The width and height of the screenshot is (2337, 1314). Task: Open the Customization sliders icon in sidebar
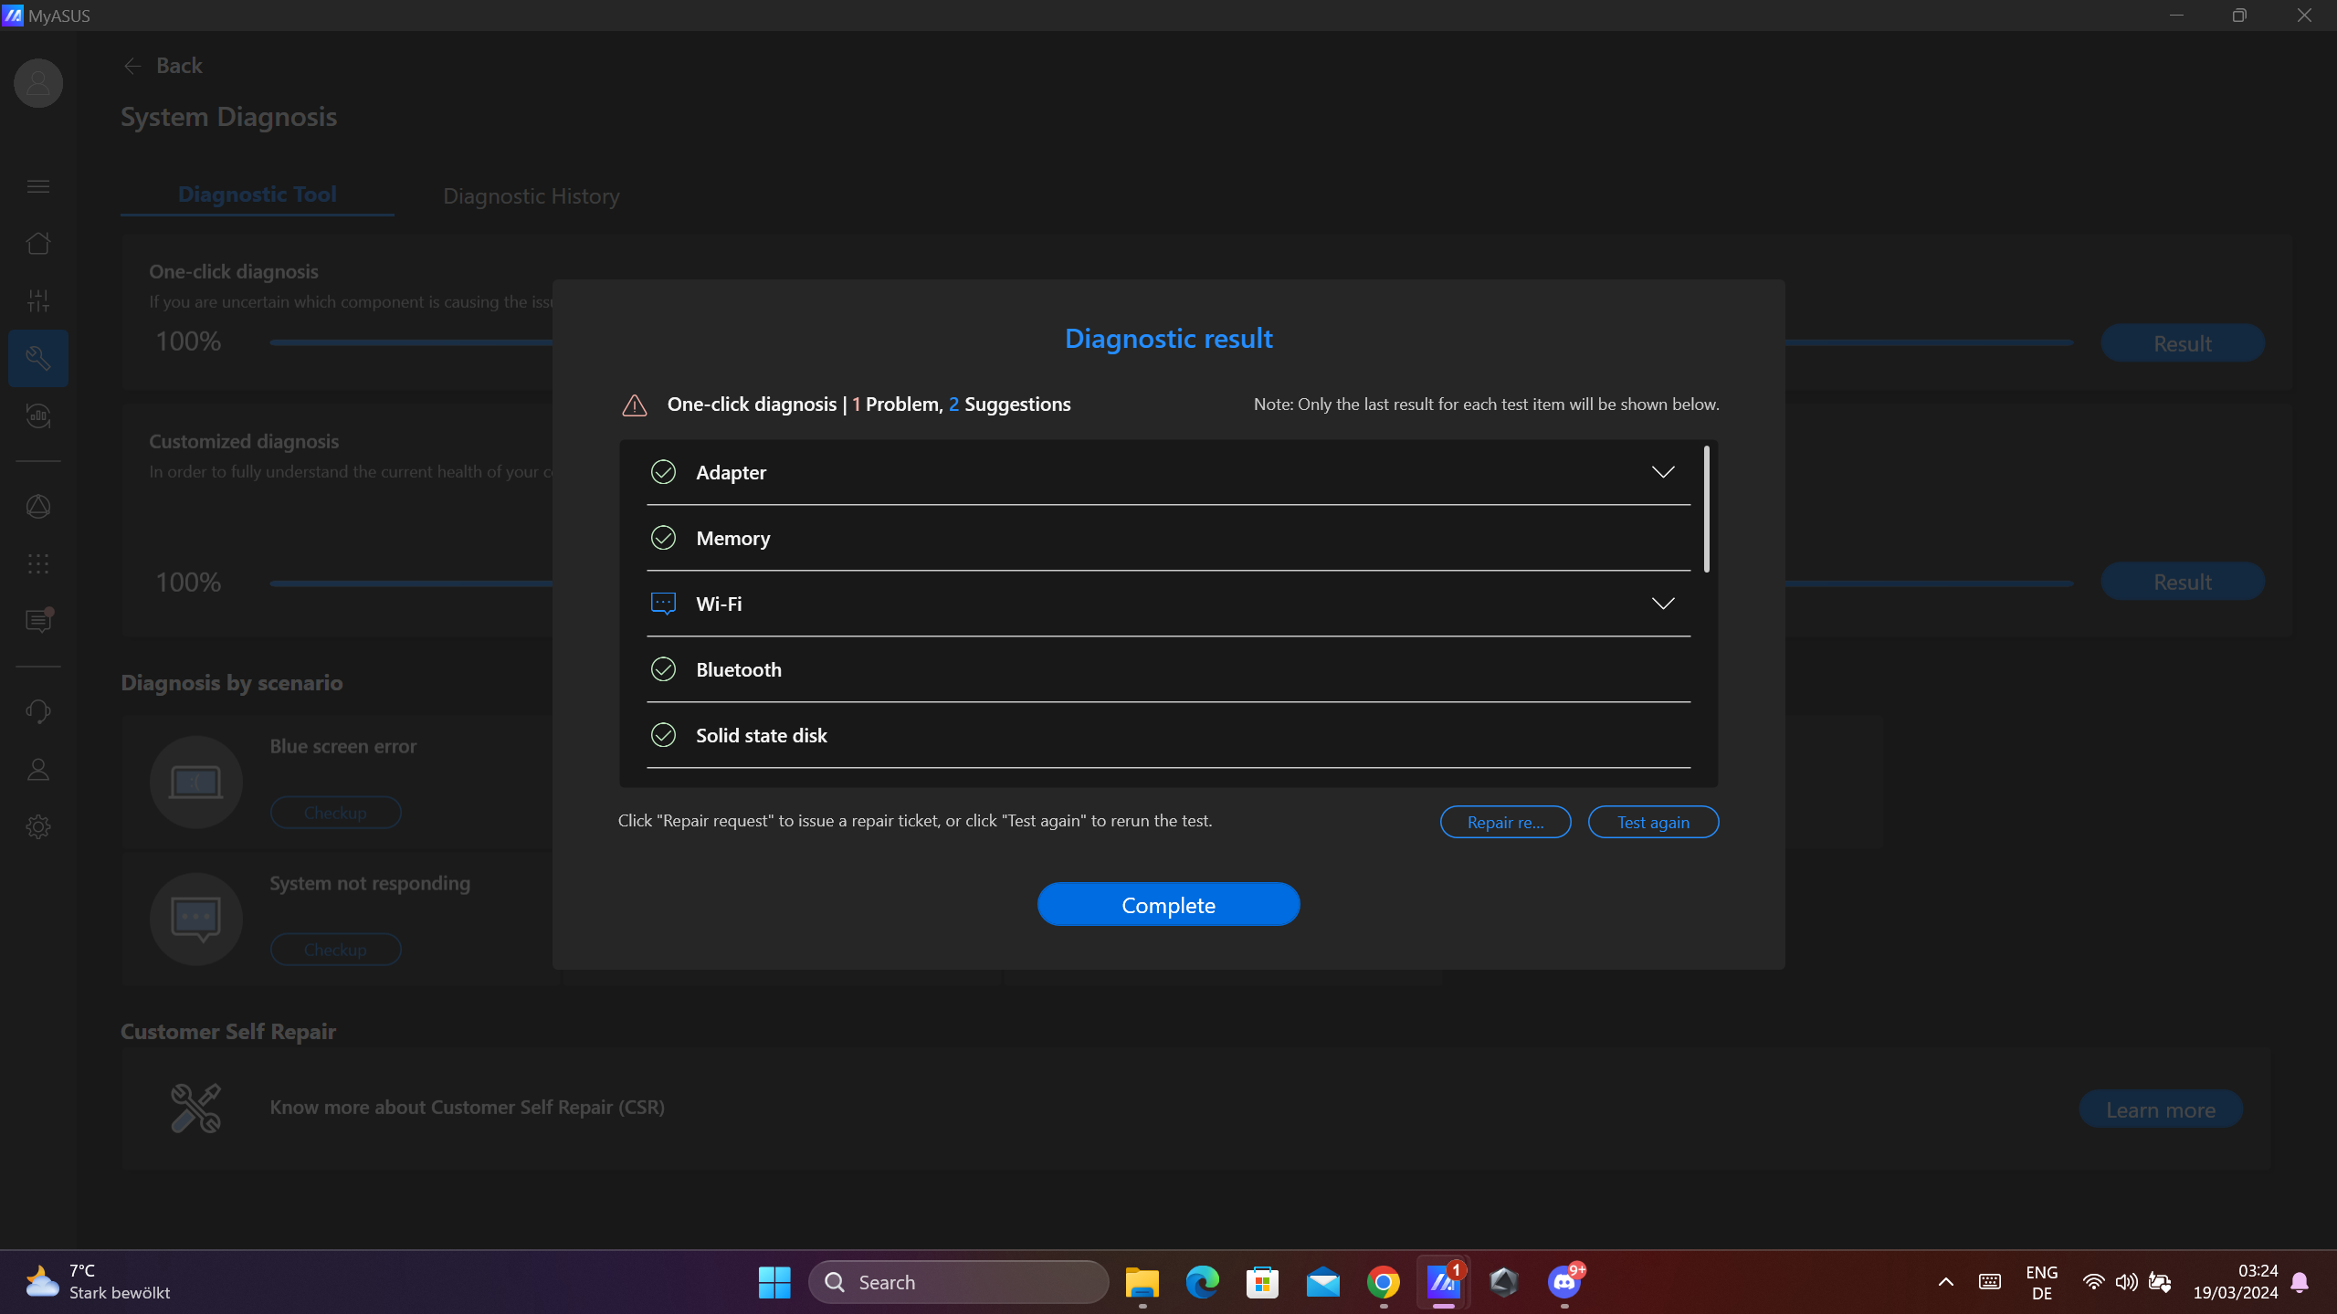[x=38, y=300]
